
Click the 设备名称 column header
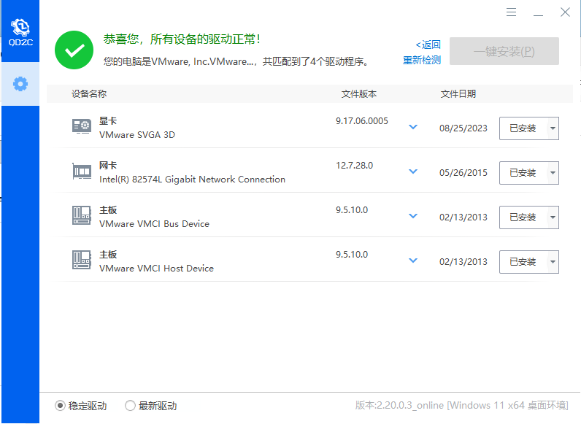click(89, 94)
